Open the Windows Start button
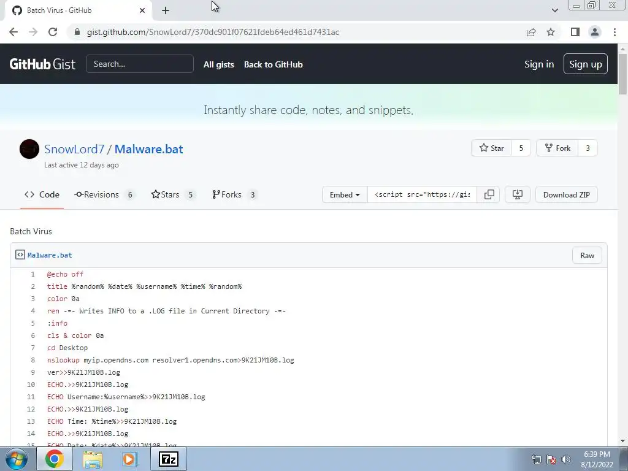The image size is (628, 471). click(16, 459)
